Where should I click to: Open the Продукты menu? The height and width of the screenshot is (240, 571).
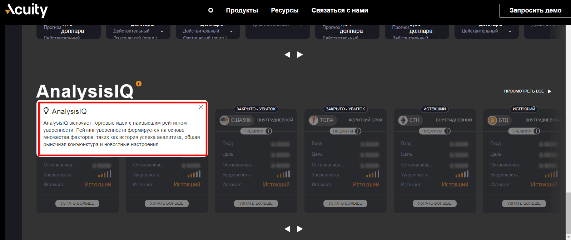242,10
